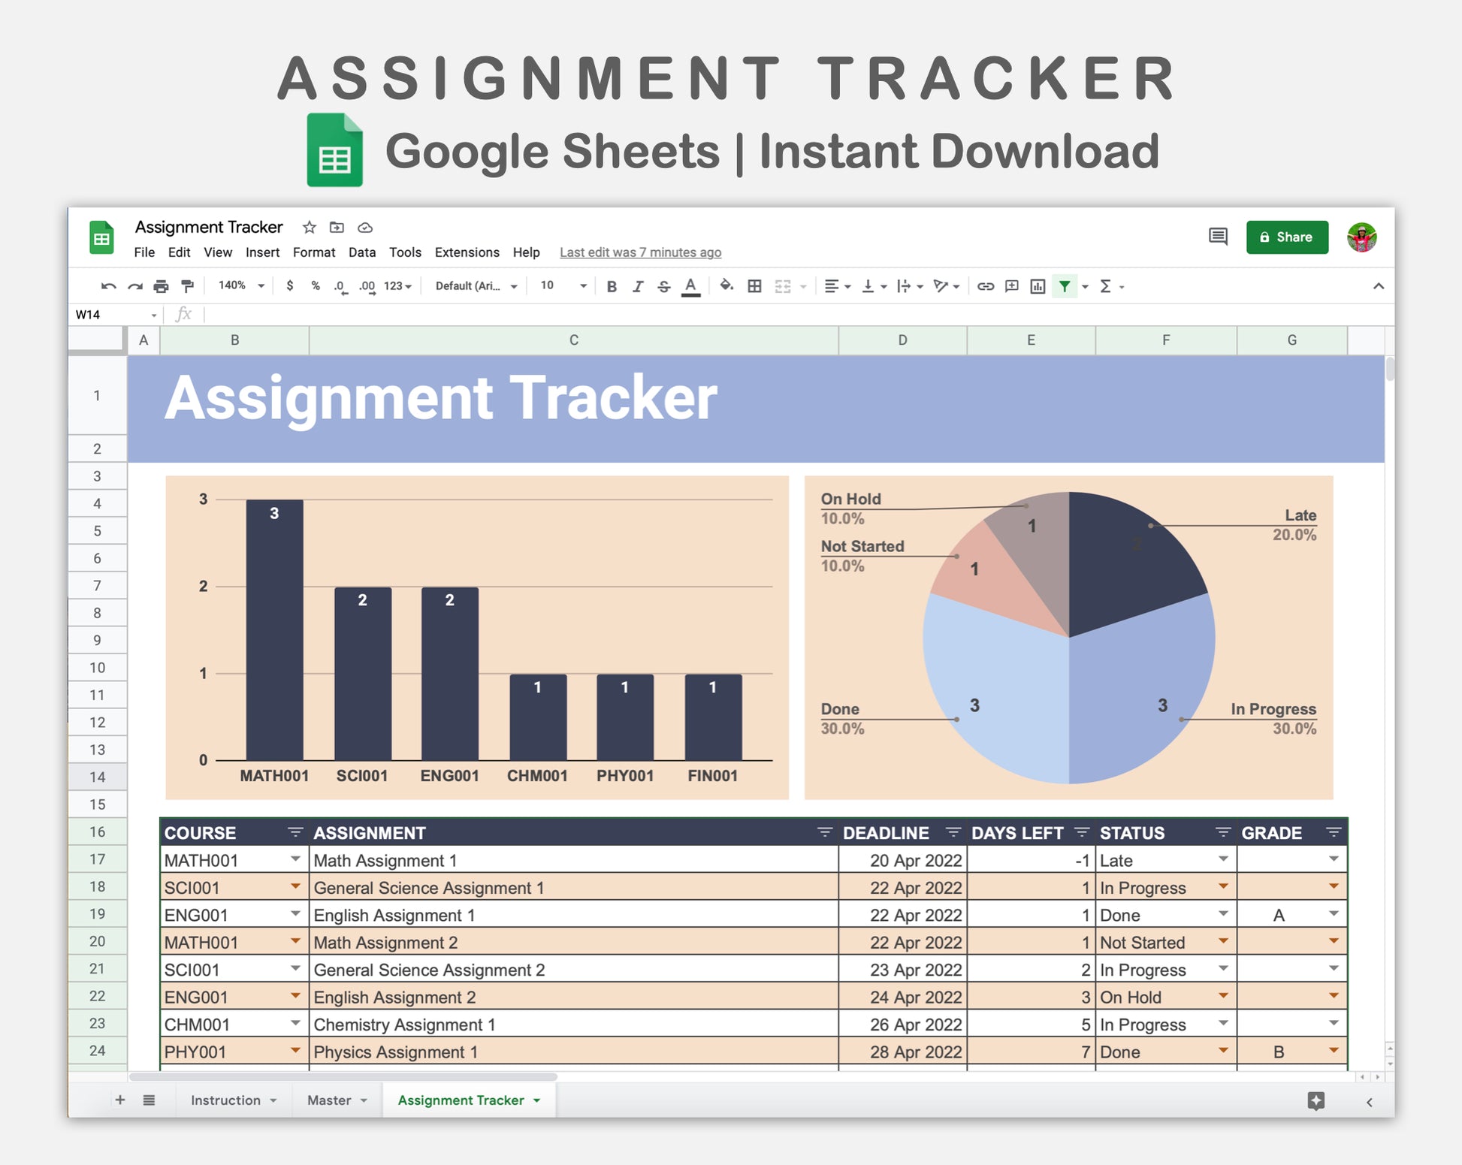Switch to the Master sheet tab
The height and width of the screenshot is (1165, 1462).
329,1100
